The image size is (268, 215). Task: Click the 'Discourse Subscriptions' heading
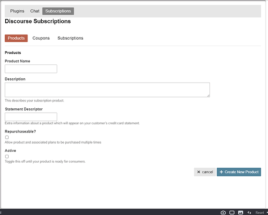38,21
